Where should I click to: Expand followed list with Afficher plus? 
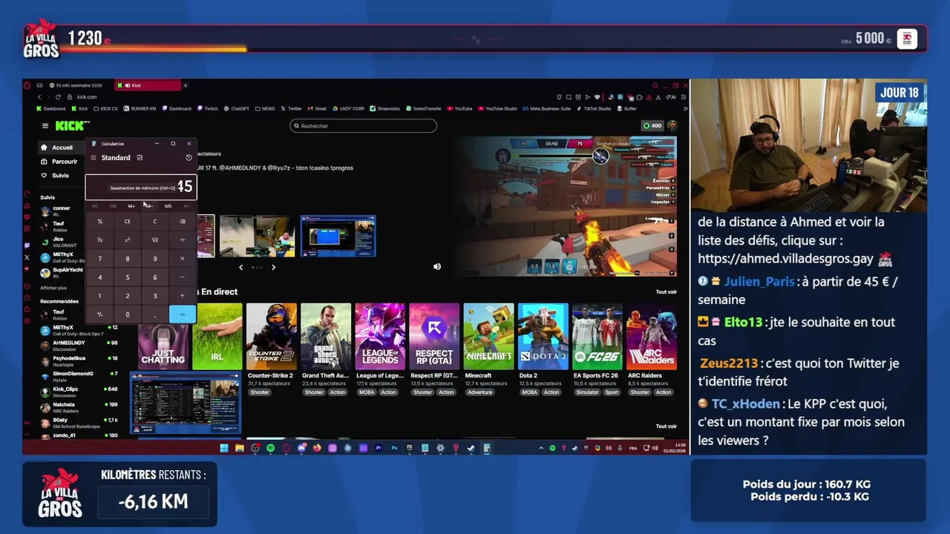(53, 288)
